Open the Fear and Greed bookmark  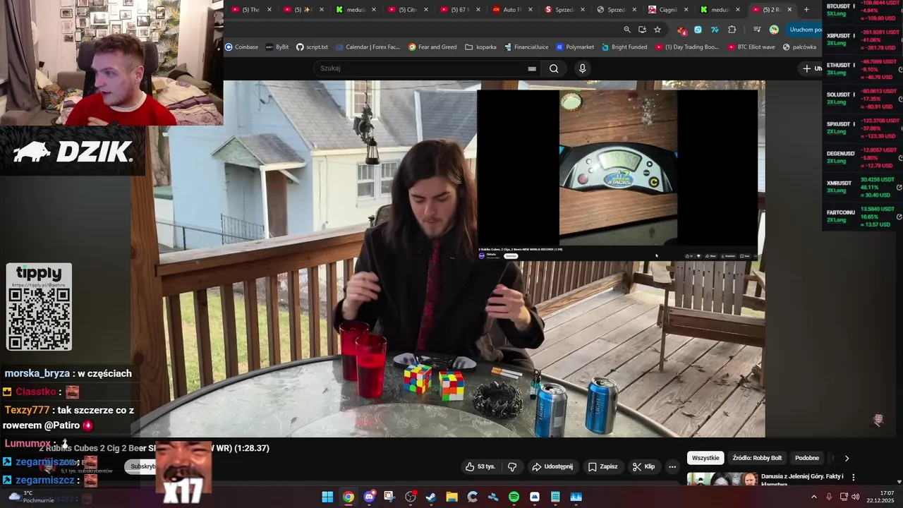(432, 47)
